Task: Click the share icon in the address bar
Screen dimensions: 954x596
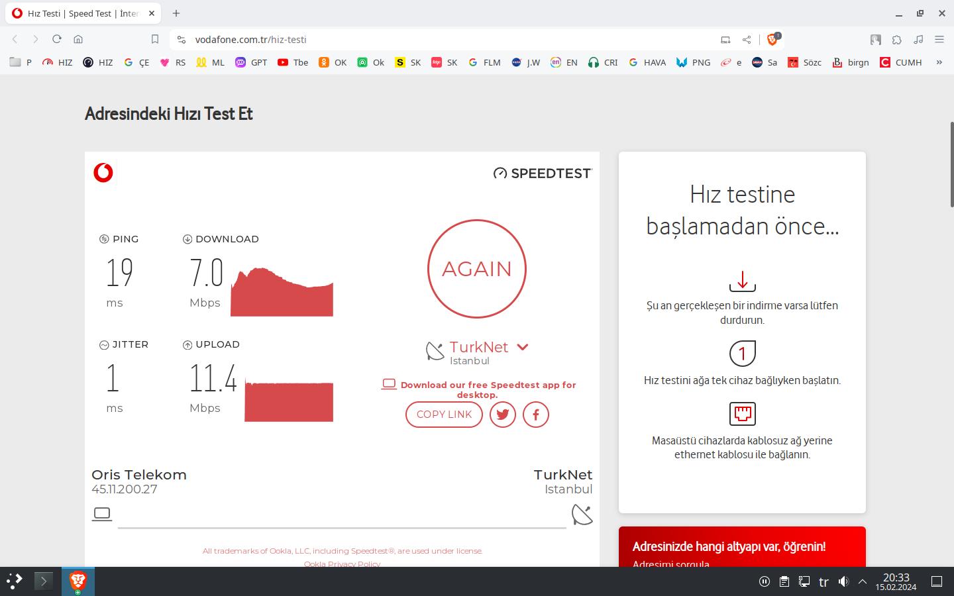Action: click(x=747, y=39)
